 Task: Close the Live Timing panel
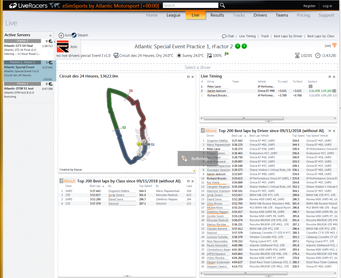click(x=334, y=77)
